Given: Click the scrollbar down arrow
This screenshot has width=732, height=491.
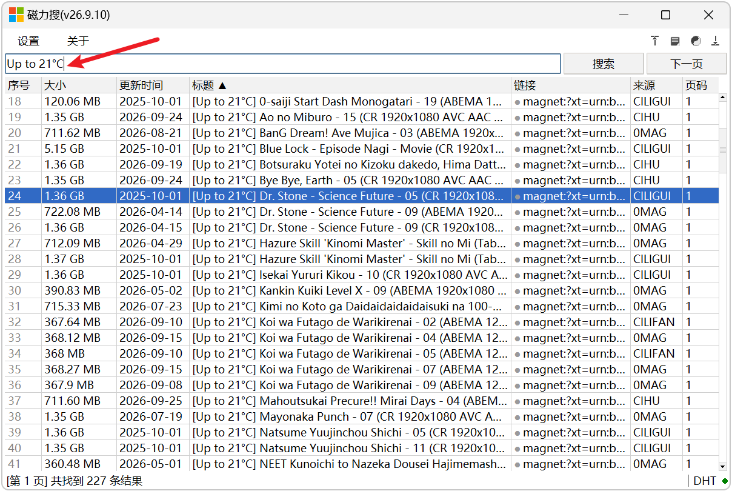Looking at the screenshot, I should (x=722, y=466).
